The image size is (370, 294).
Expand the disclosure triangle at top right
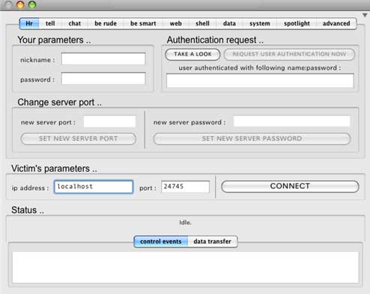click(365, 15)
